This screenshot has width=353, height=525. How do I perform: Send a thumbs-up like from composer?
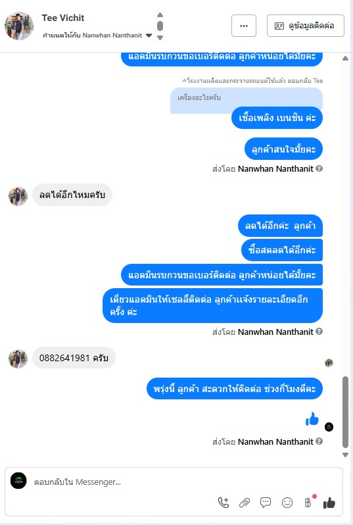[x=329, y=503]
